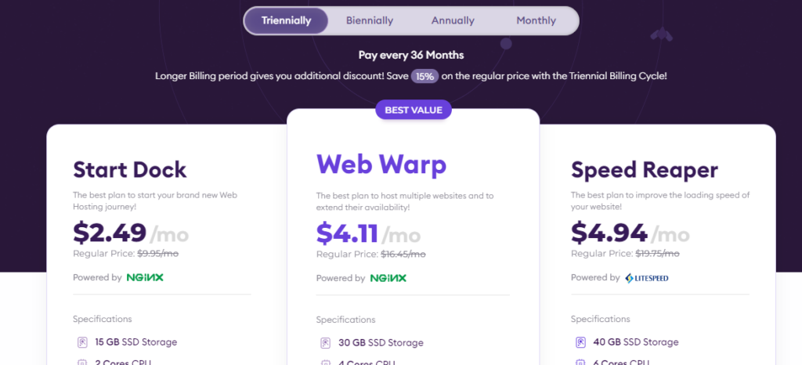Click the 15% discount badge
Viewport: 802px width, 365px height.
[x=424, y=77]
